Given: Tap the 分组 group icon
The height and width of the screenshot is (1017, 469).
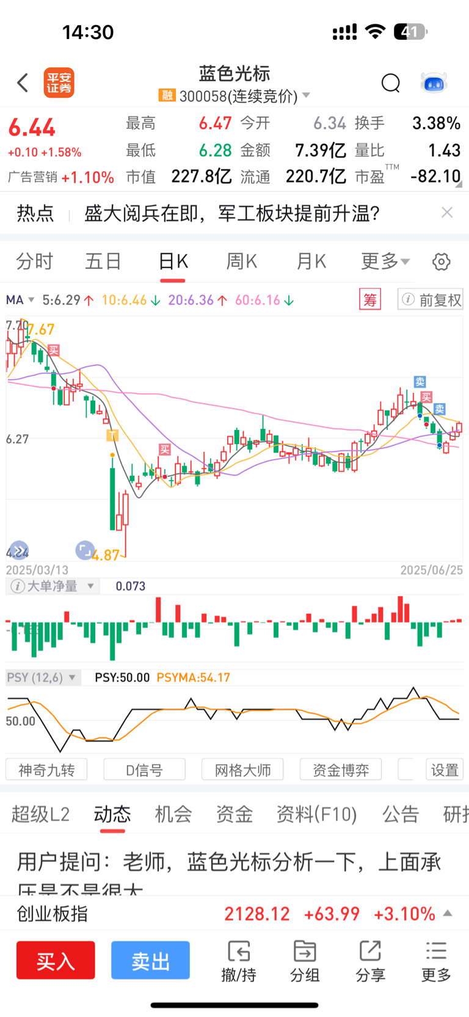Looking at the screenshot, I should click(305, 961).
